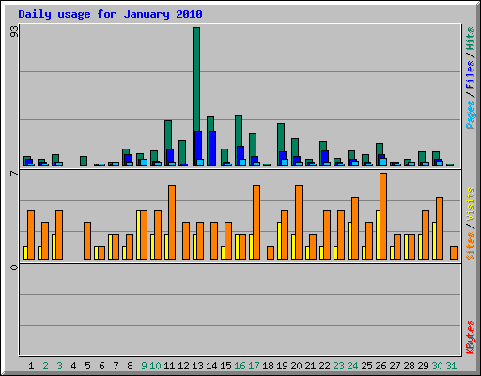Click the Hits legend label

coord(471,39)
